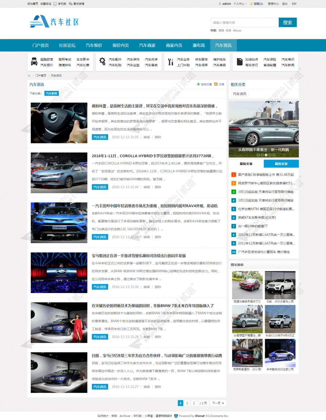The height and width of the screenshot is (420, 326).
Task: Click the 搜索 search button
Action: 288,23
